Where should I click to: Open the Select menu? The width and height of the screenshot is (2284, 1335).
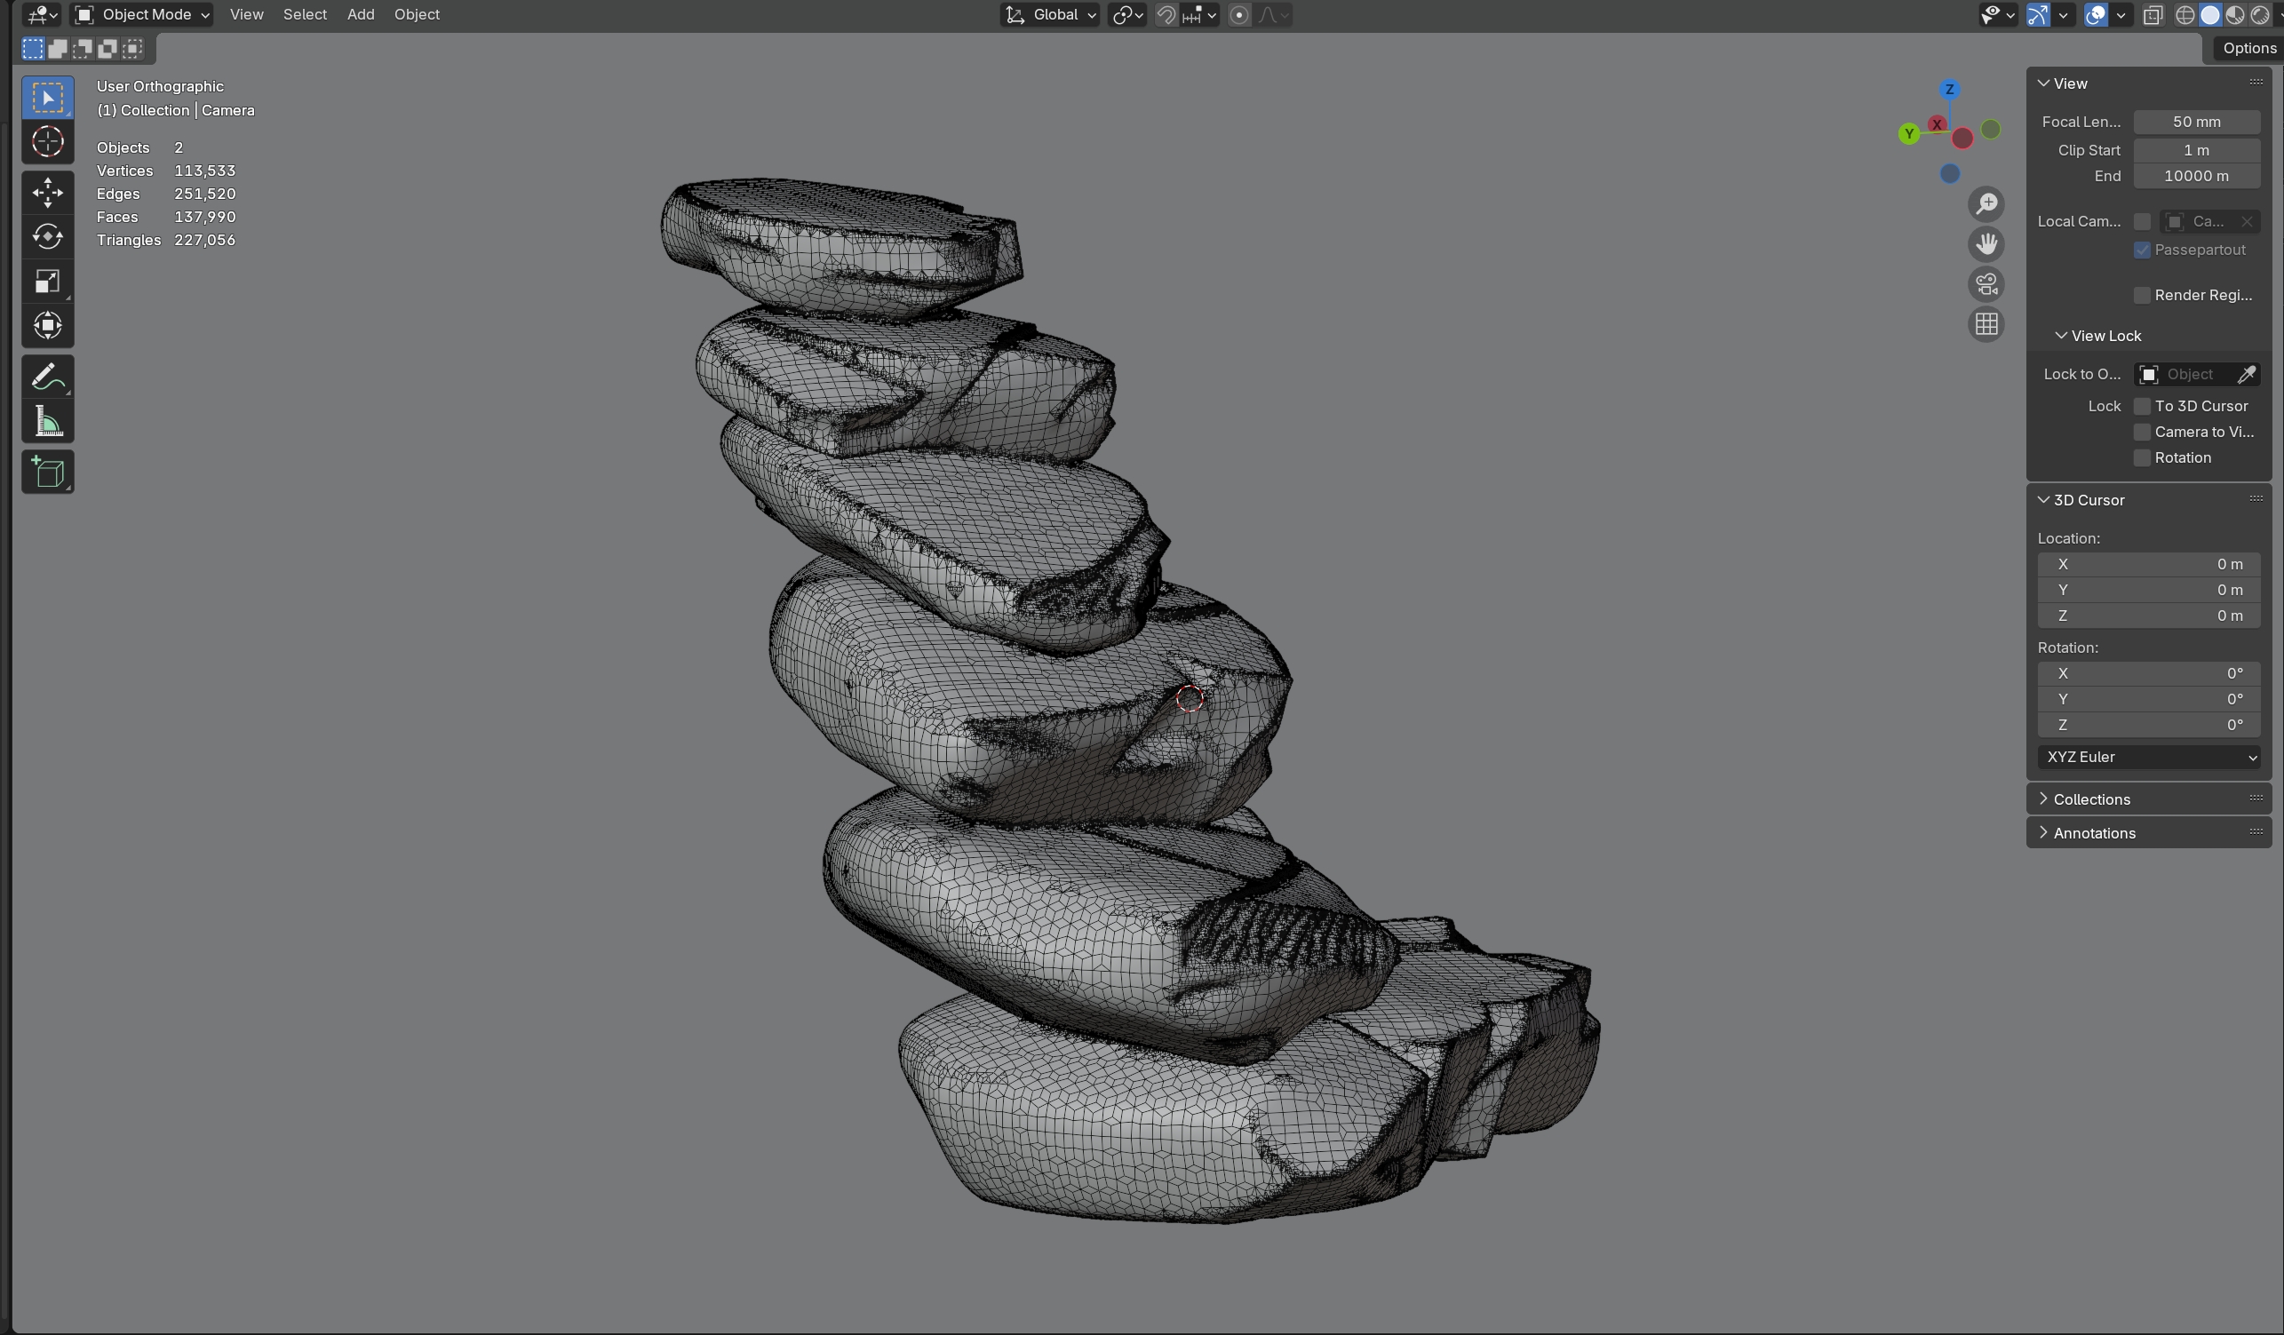305,14
